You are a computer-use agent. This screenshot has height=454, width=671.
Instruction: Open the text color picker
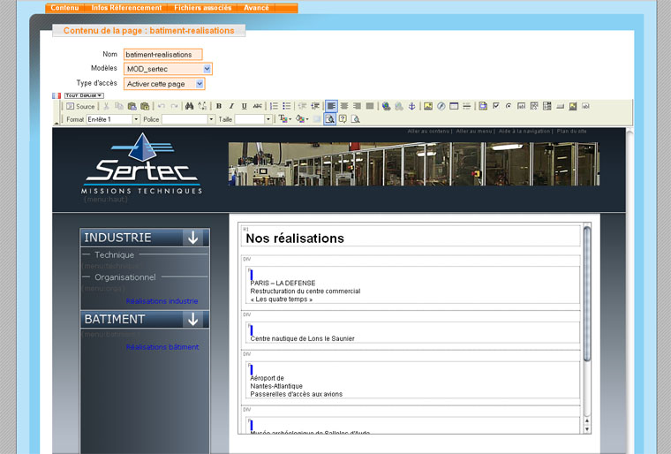[x=284, y=119]
